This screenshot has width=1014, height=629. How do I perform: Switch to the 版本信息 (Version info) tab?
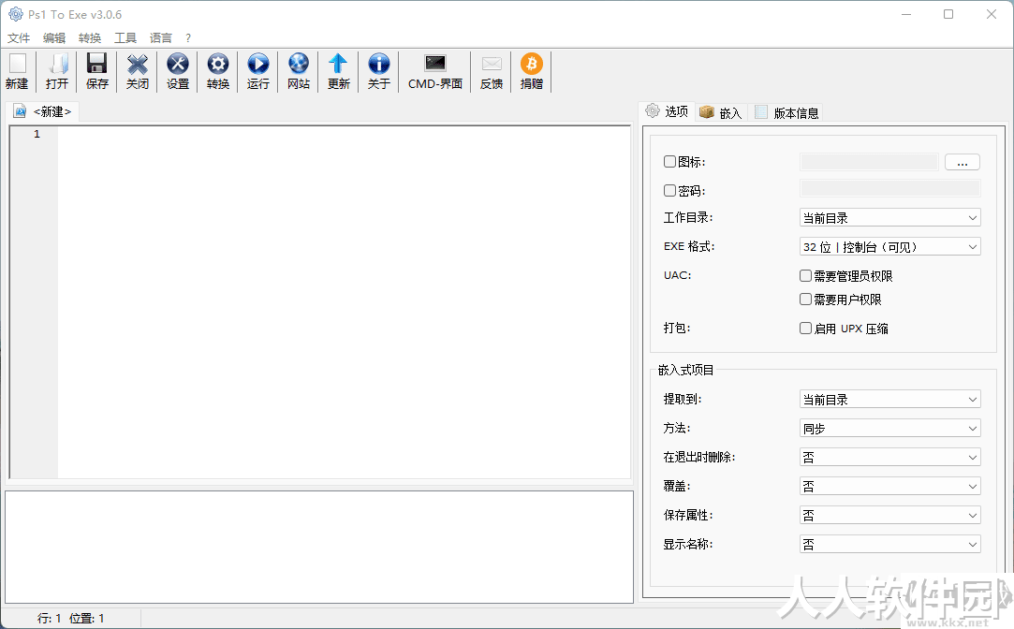point(786,113)
